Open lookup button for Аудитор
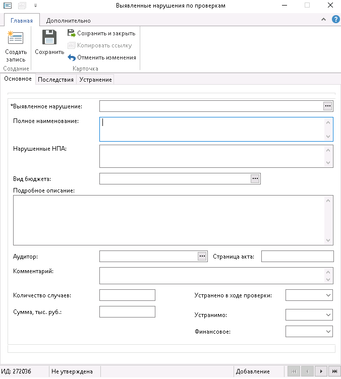The image size is (341, 379). (202, 256)
